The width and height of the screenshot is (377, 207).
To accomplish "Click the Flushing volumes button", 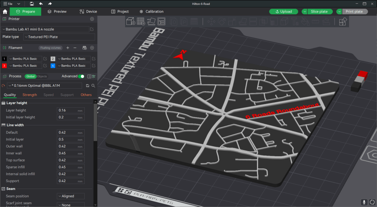I will 50,48.
